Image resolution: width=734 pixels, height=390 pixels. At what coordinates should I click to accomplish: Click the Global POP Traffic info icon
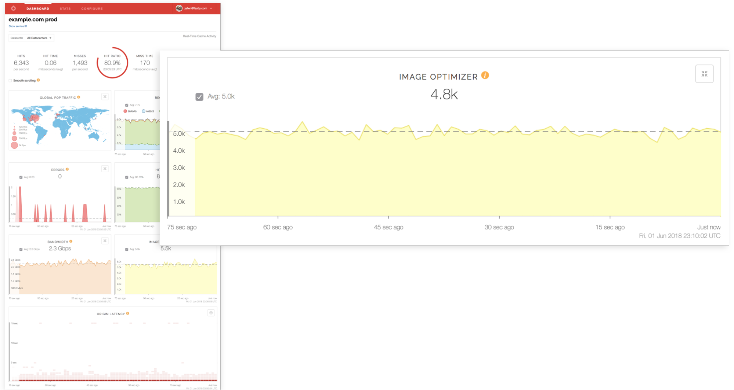pos(79,97)
